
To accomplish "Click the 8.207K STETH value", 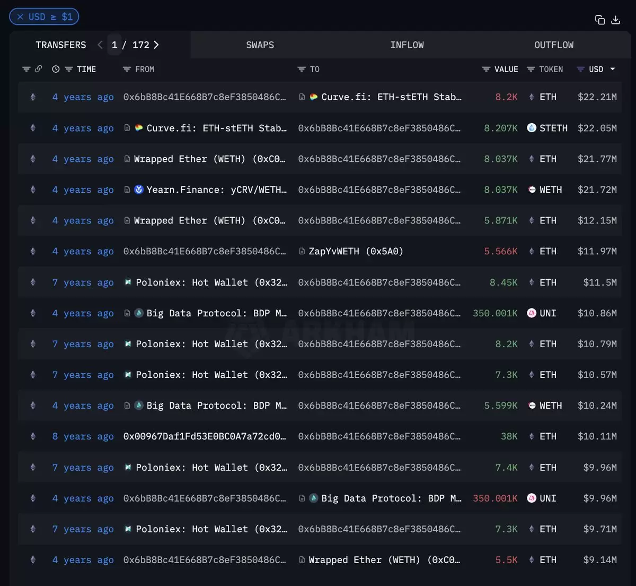I will (501, 128).
